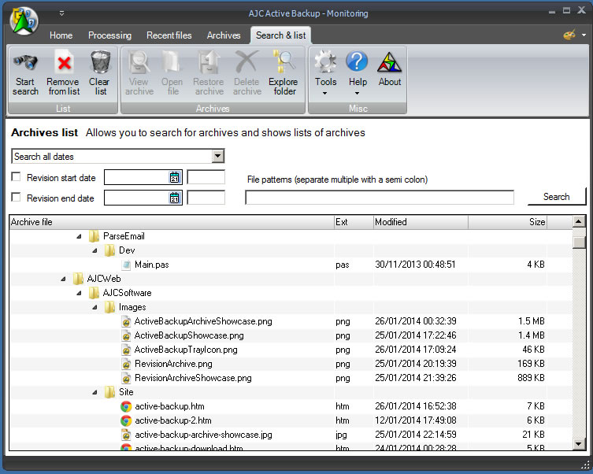Open the paint palette theme icon
The height and width of the screenshot is (474, 593).
(569, 35)
